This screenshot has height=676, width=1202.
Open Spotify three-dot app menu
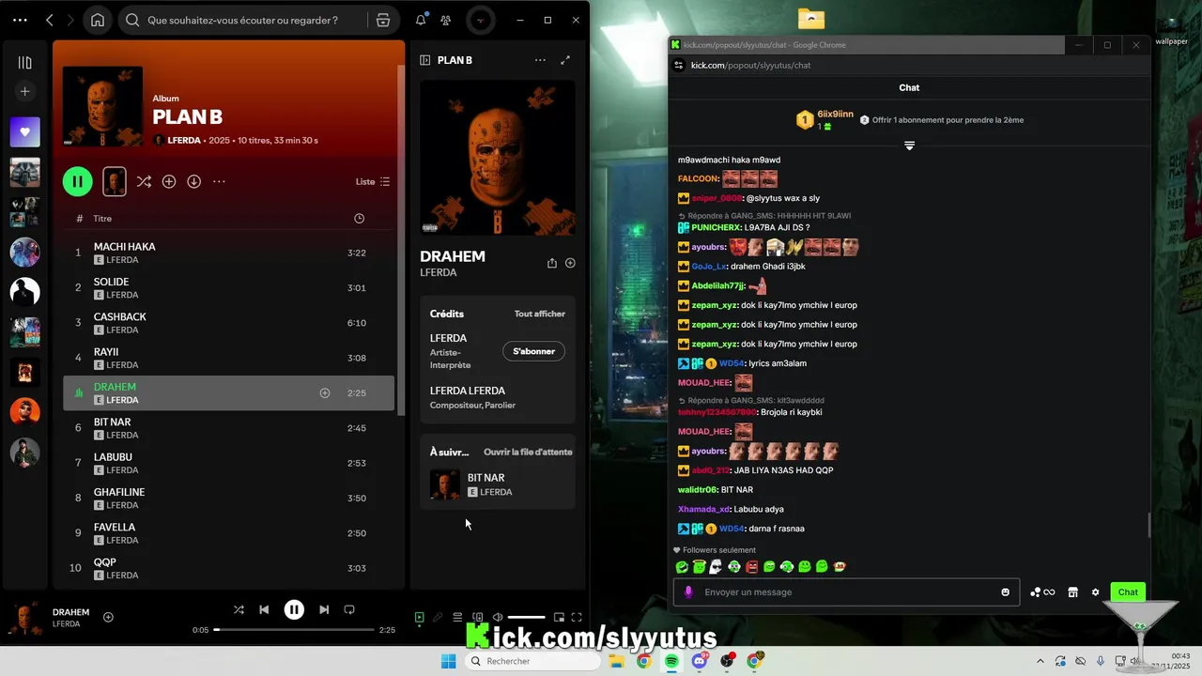[20, 20]
